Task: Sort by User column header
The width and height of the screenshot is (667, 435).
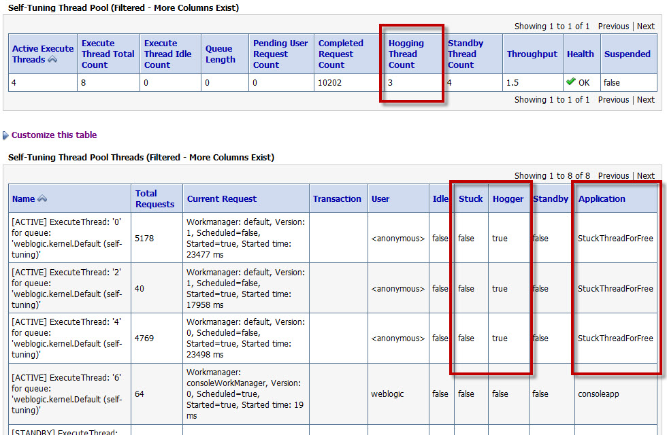Action: [380, 198]
